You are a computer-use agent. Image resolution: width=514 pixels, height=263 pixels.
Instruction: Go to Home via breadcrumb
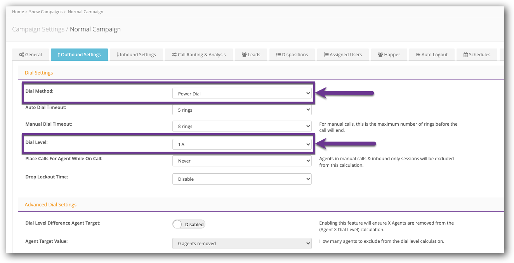[x=18, y=12]
